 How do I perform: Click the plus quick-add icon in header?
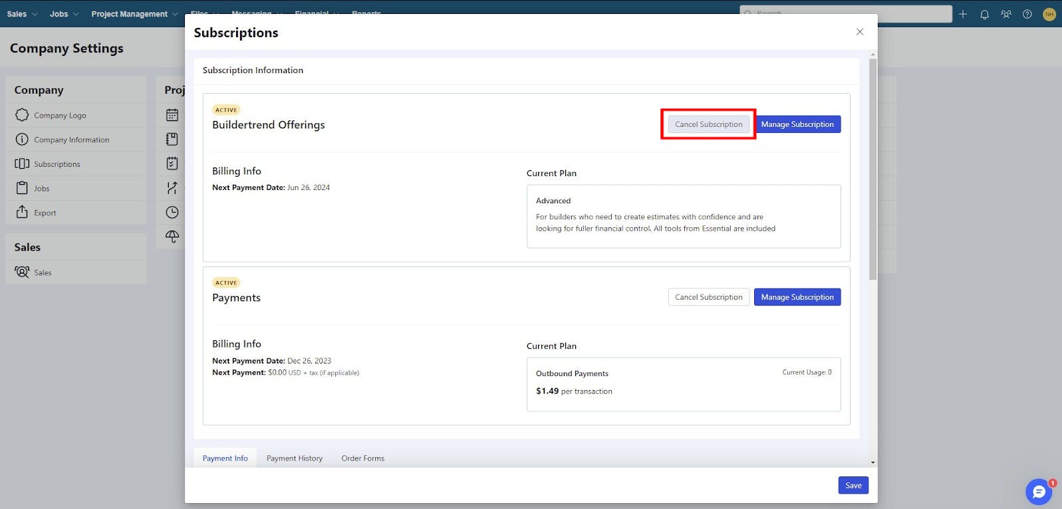[963, 14]
